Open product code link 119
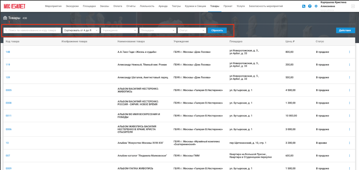This screenshot has height=170, width=359. pos(8,65)
